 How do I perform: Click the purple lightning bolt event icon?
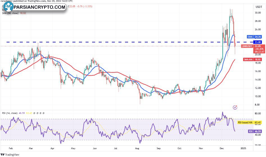(x=235, y=107)
